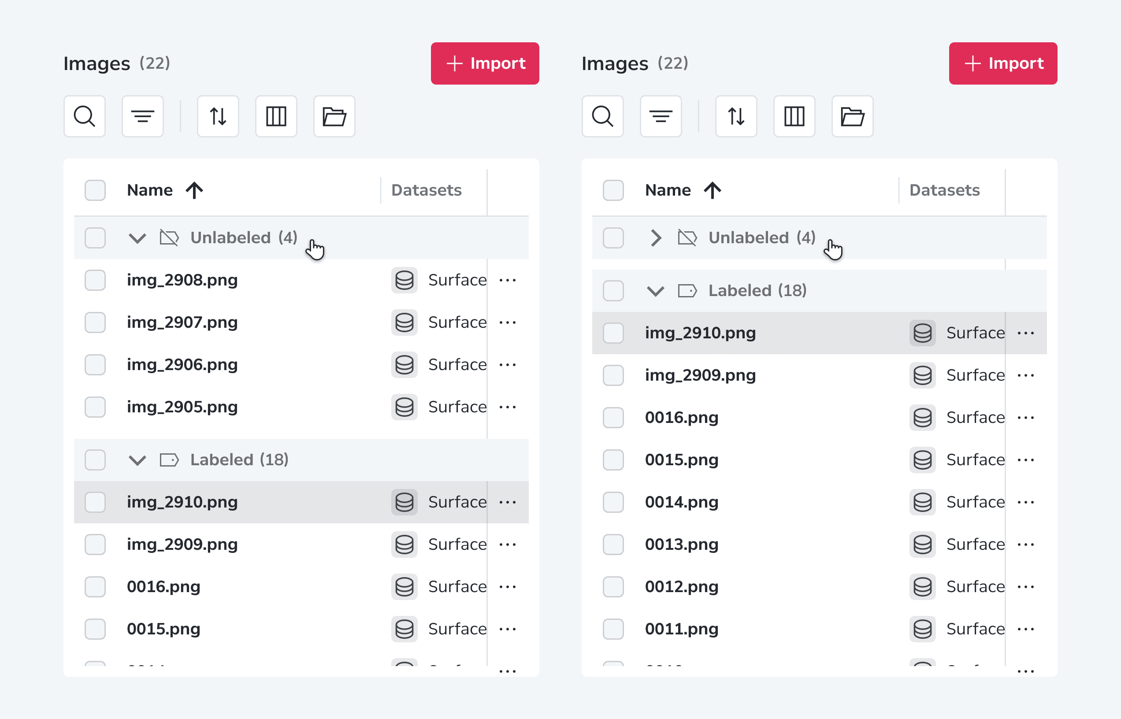Check the Unlabeled group checkbox in right panel

click(x=613, y=238)
